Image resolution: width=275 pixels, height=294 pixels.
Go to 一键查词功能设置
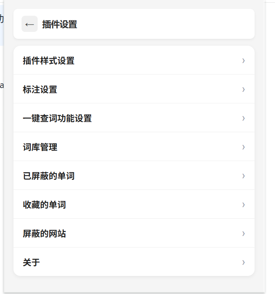click(x=57, y=118)
